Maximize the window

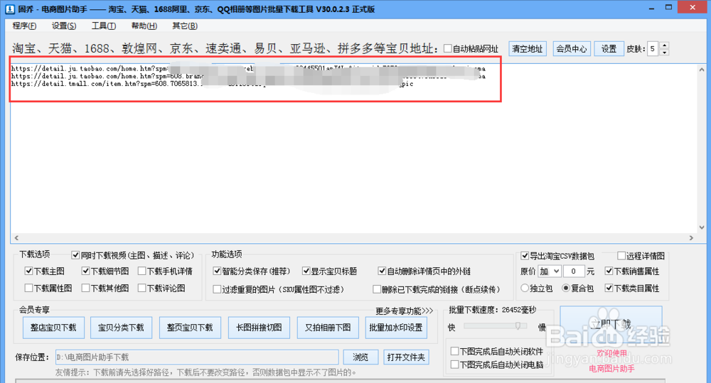point(668,8)
